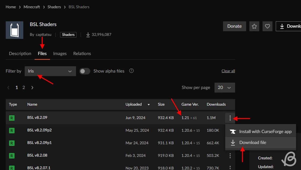
Task: Click the BSL Shaders project logo icon
Action: coord(15,30)
